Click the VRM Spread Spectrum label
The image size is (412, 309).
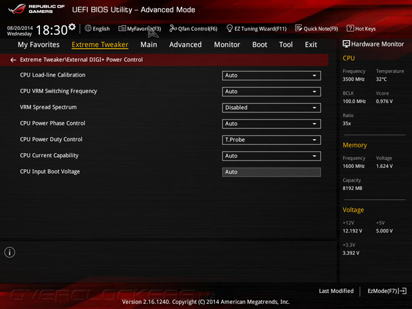48,108
